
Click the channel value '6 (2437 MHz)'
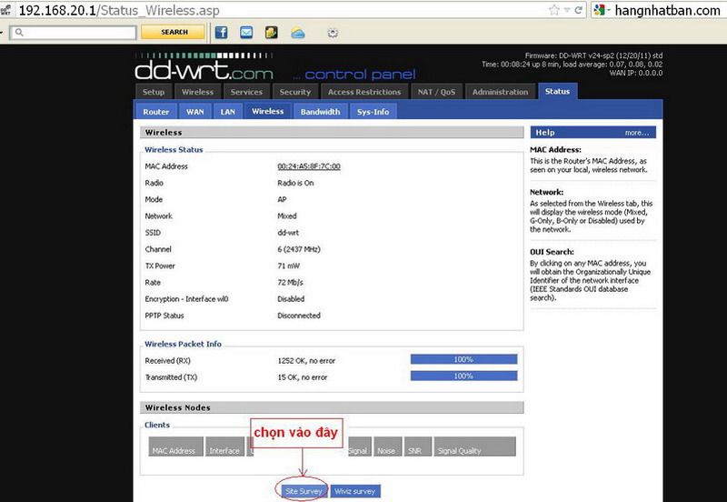point(299,249)
